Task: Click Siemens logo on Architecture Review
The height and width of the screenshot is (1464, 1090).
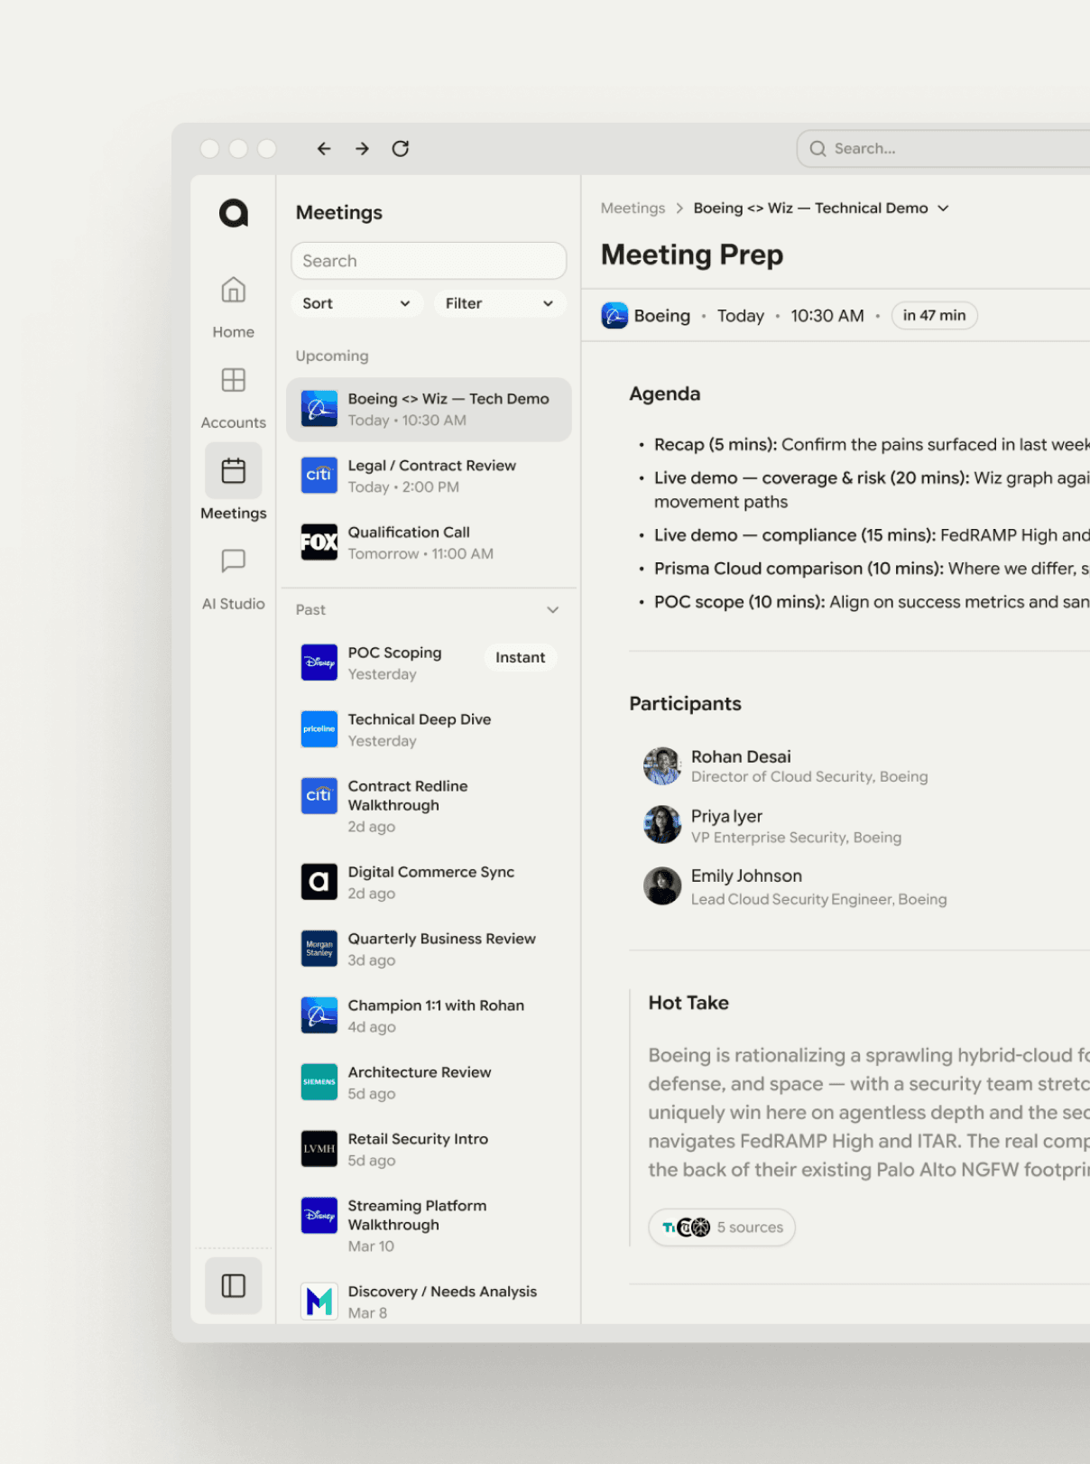Action: point(319,1082)
